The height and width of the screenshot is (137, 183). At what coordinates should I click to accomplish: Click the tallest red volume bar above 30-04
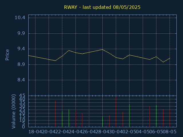pyautogui.click(x=116, y=112)
